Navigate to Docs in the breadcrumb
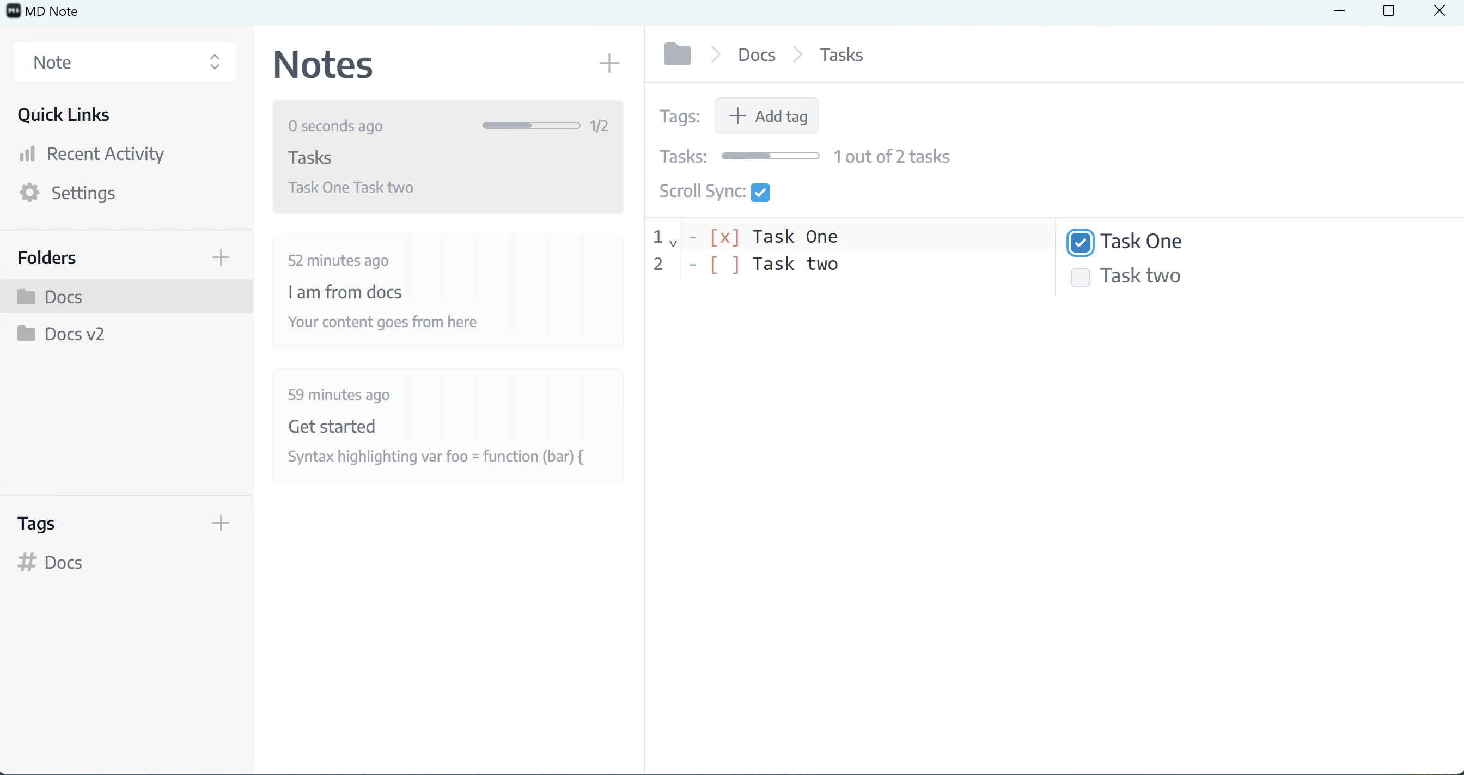The image size is (1464, 775). point(757,54)
